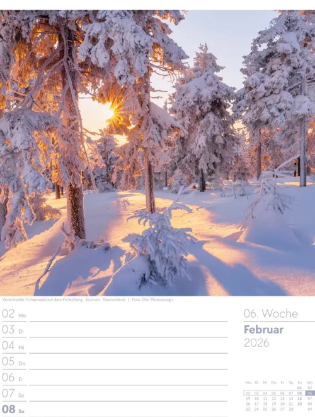Click the 04 Mi day label
Viewport: 315px width, 417px height.
point(13,346)
